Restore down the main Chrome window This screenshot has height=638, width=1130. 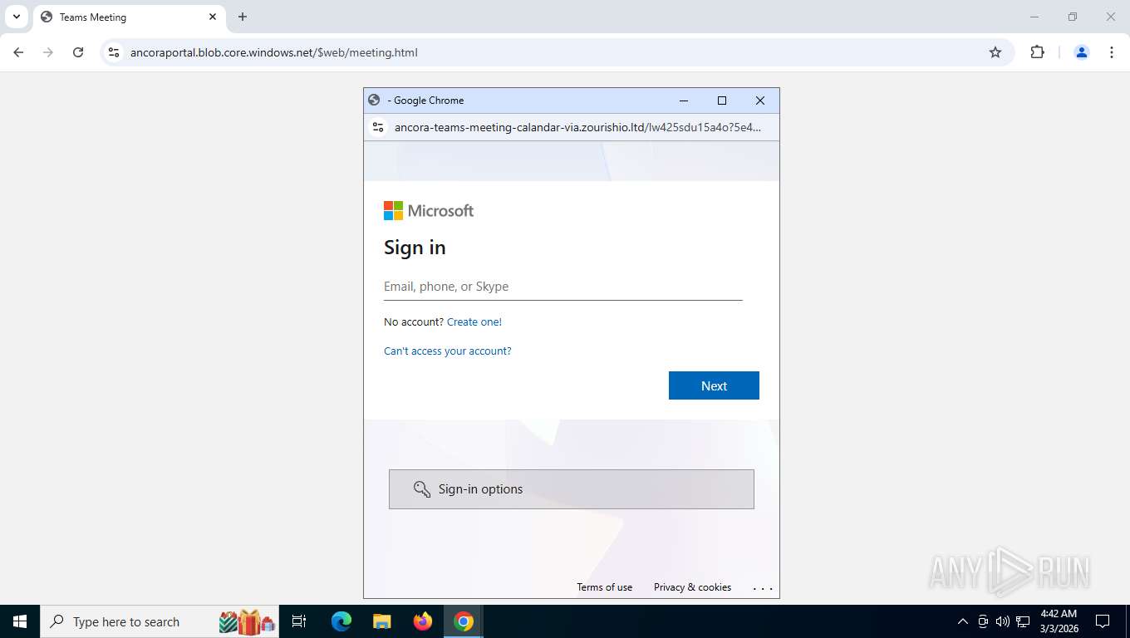(1073, 17)
